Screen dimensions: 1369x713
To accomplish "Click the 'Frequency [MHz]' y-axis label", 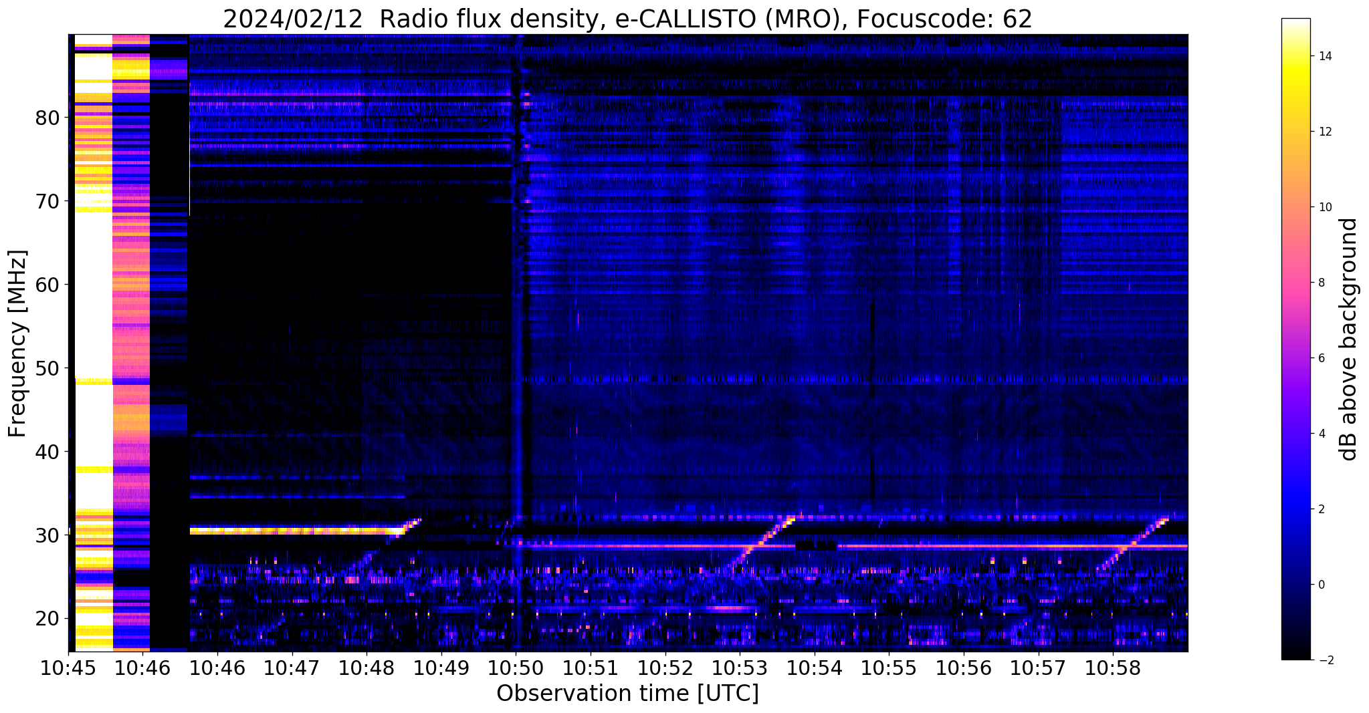I will tap(17, 343).
